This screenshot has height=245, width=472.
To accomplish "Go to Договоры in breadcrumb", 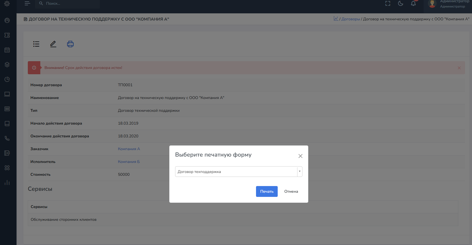I will pyautogui.click(x=351, y=19).
